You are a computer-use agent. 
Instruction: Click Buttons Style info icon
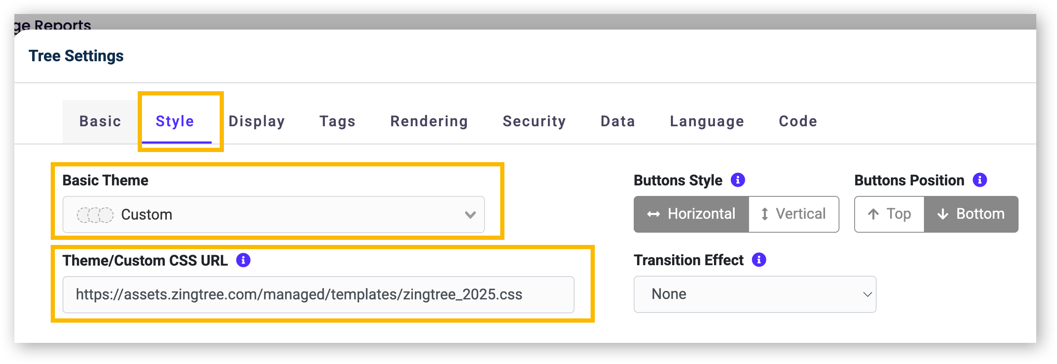click(738, 180)
